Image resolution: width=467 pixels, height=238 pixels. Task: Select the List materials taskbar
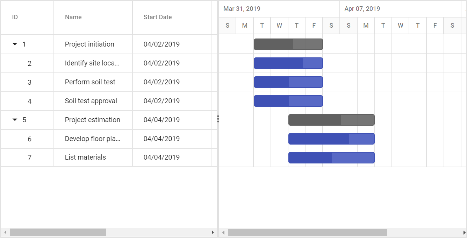331,157
